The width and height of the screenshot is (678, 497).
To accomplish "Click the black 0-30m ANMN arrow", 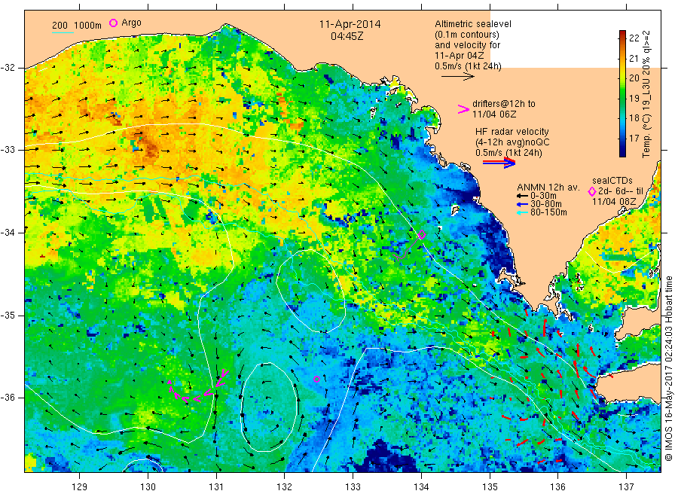I will click(522, 196).
